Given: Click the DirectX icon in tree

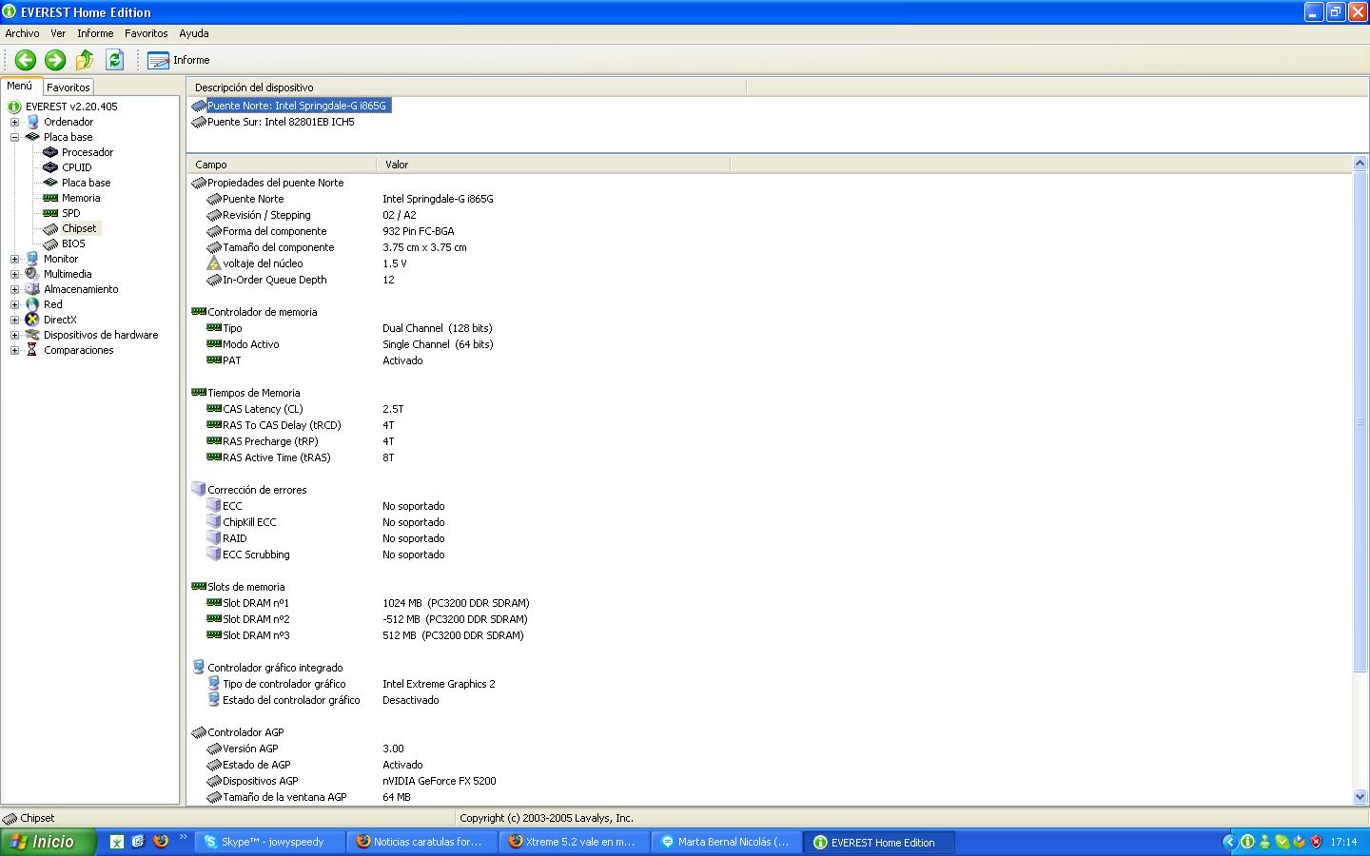Looking at the screenshot, I should coord(32,320).
